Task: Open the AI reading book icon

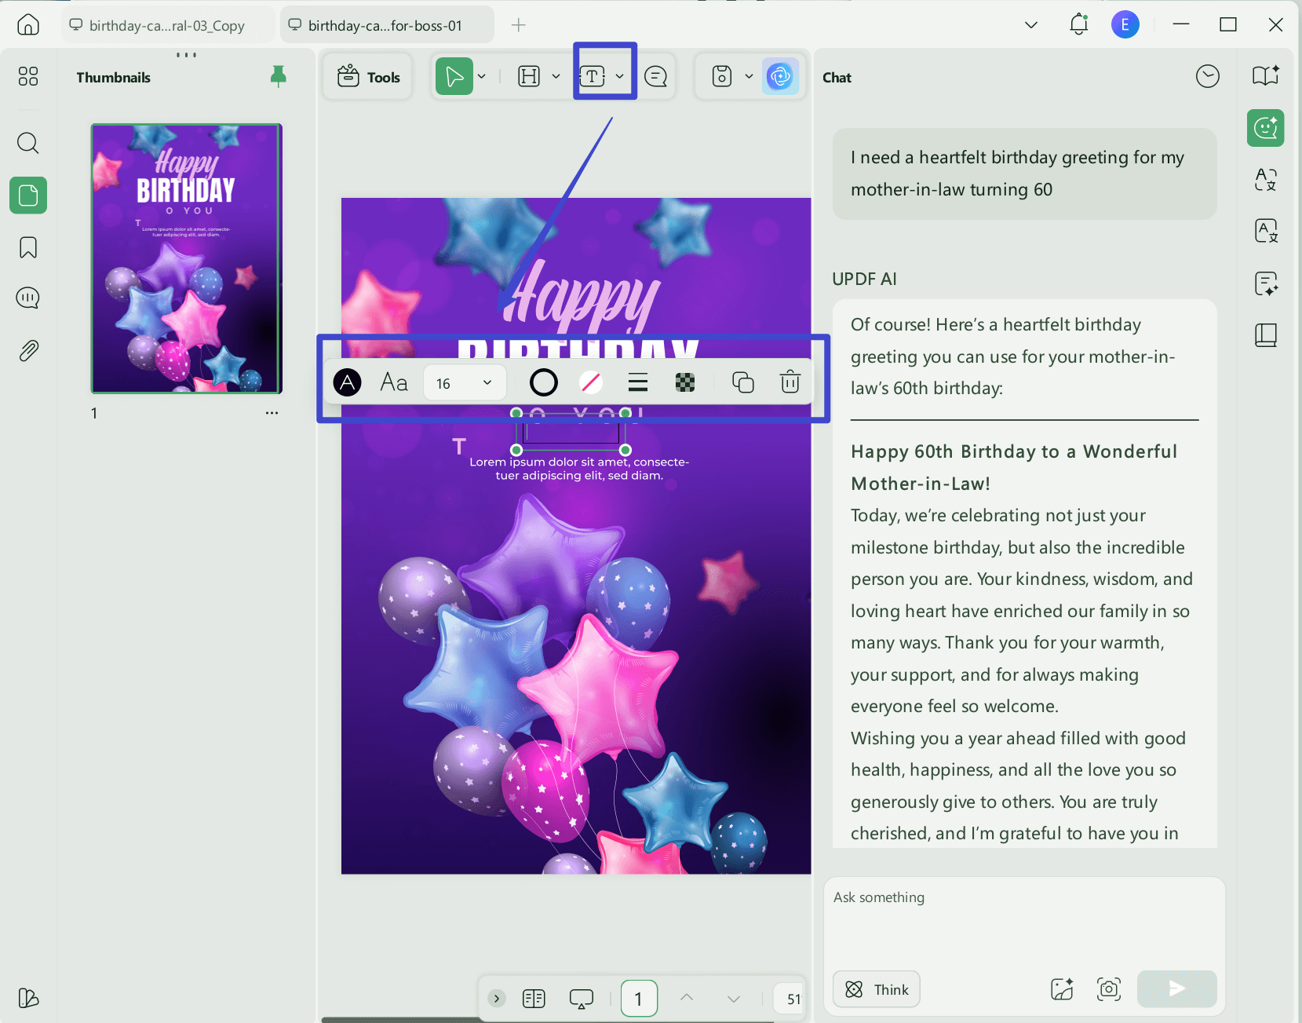Action: [x=1265, y=75]
